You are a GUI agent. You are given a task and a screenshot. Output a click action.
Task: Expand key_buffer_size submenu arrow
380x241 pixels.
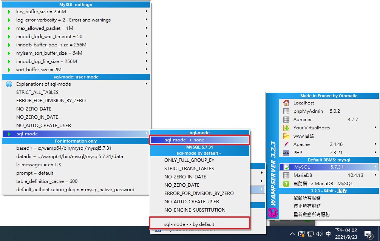147,11
